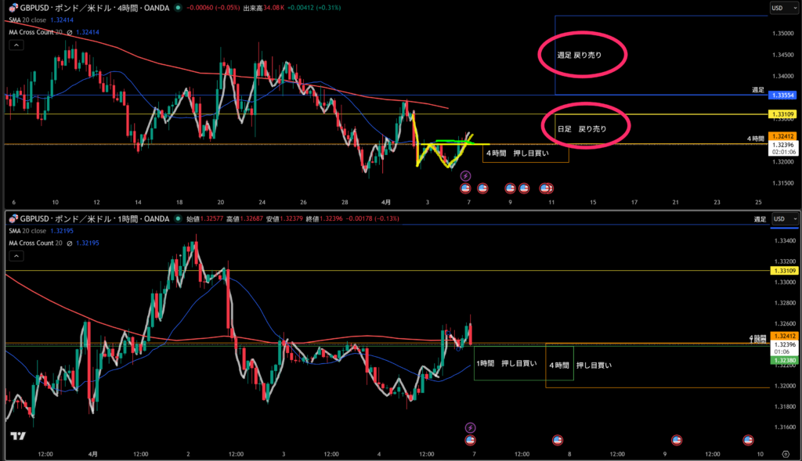The height and width of the screenshot is (461, 802).
Task: Open USD currency dropdown in bottom chart
Action: pos(785,219)
